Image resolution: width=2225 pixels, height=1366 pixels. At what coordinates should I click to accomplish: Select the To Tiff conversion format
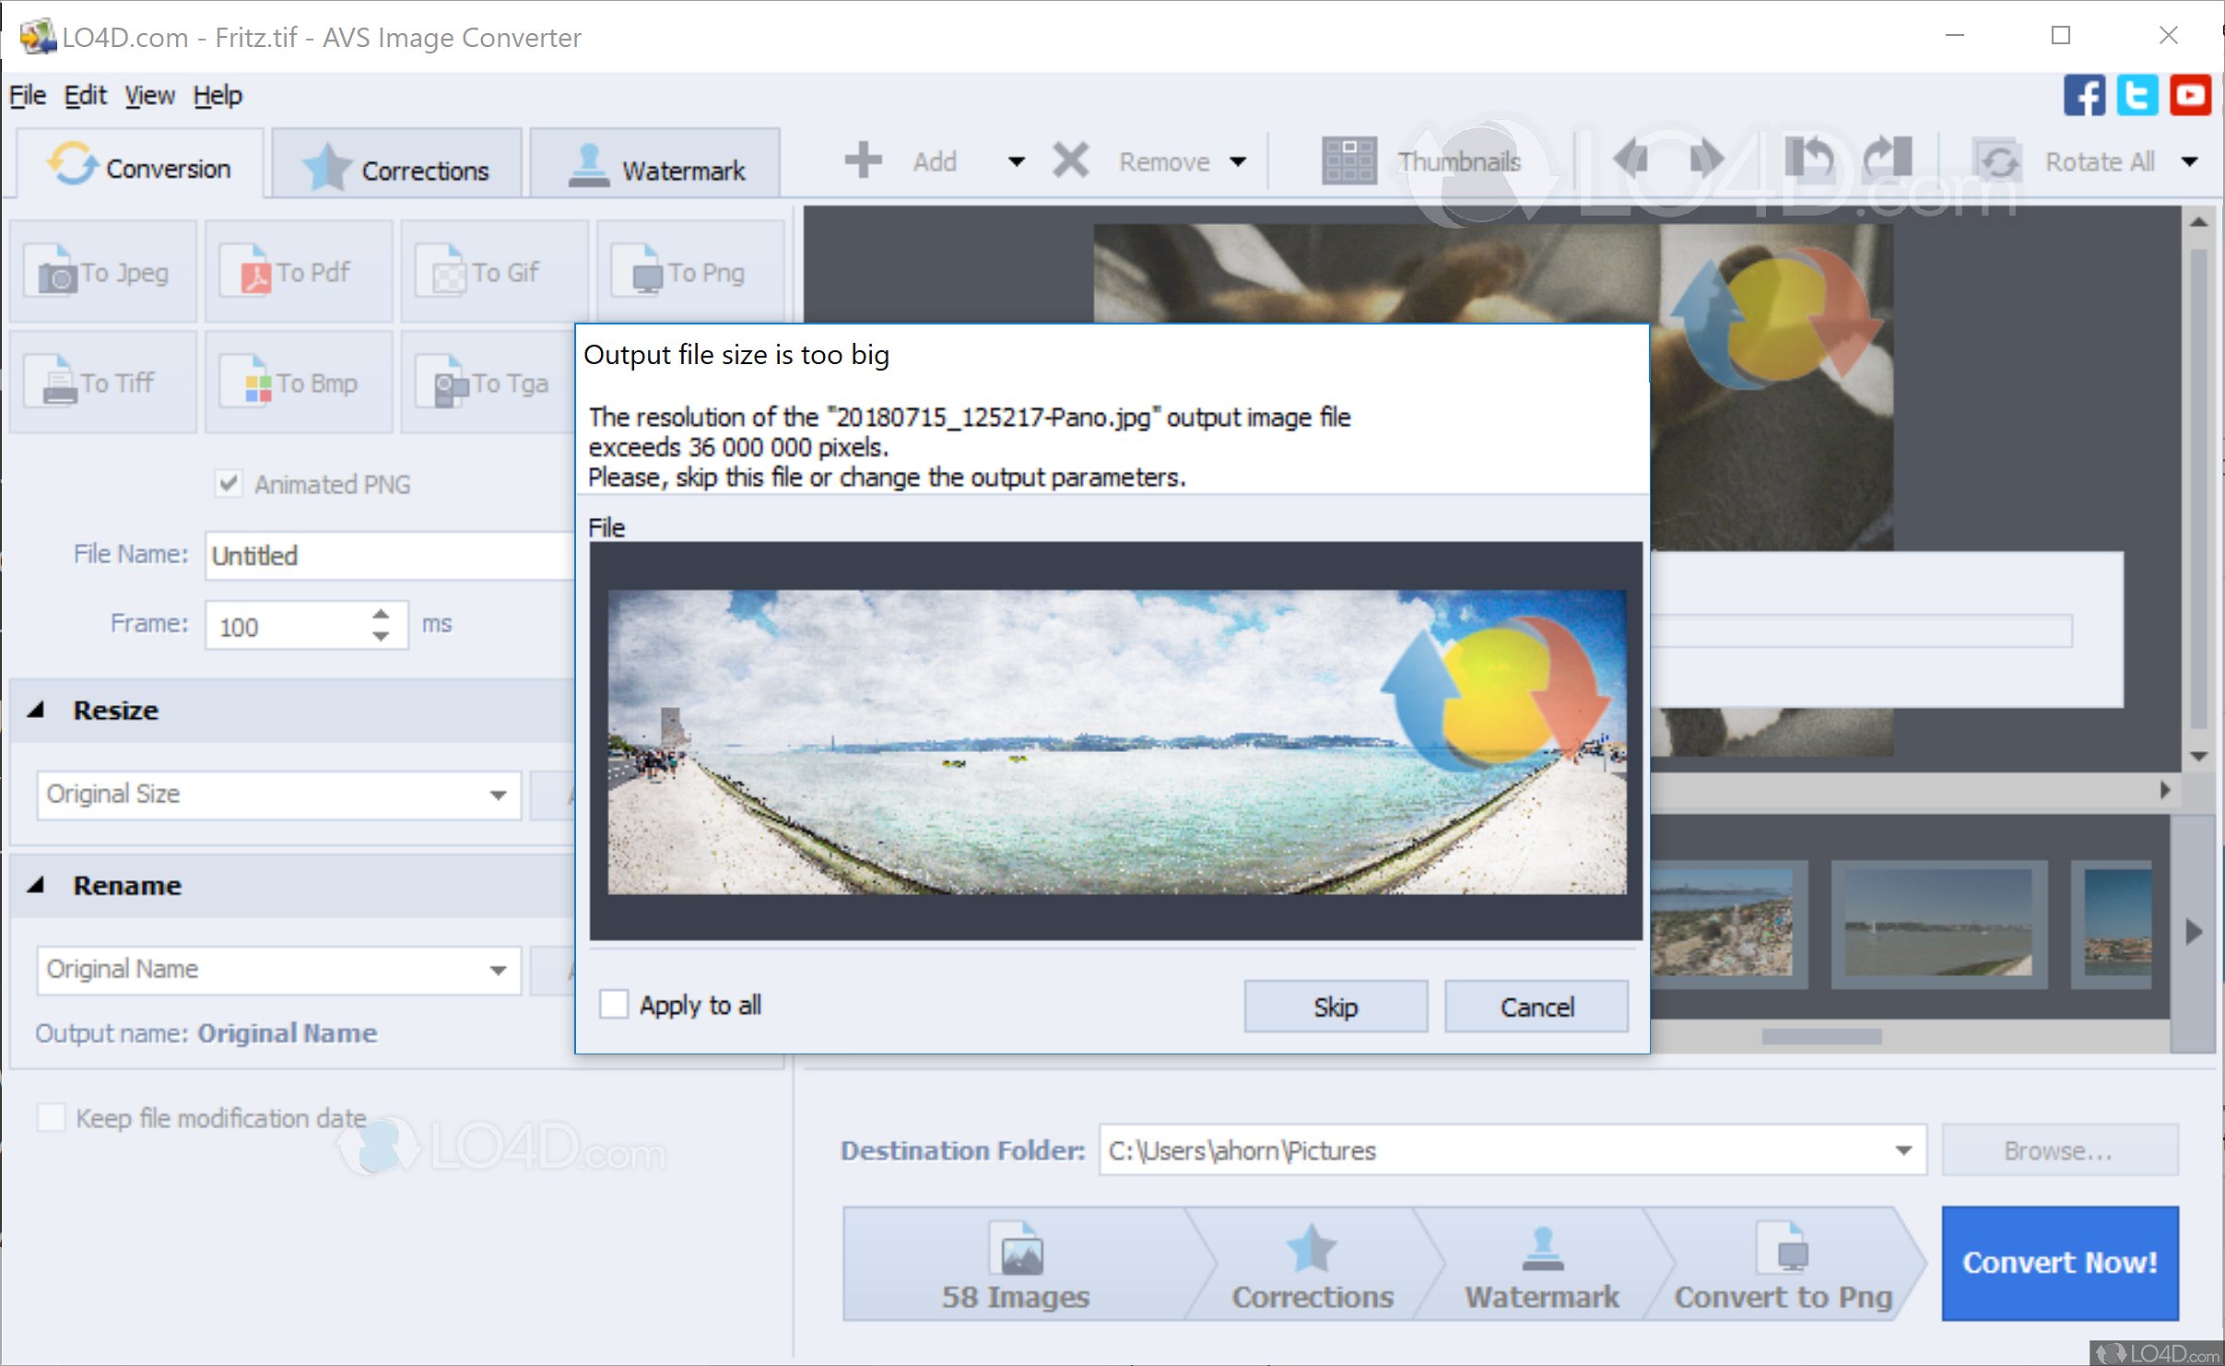pos(103,382)
